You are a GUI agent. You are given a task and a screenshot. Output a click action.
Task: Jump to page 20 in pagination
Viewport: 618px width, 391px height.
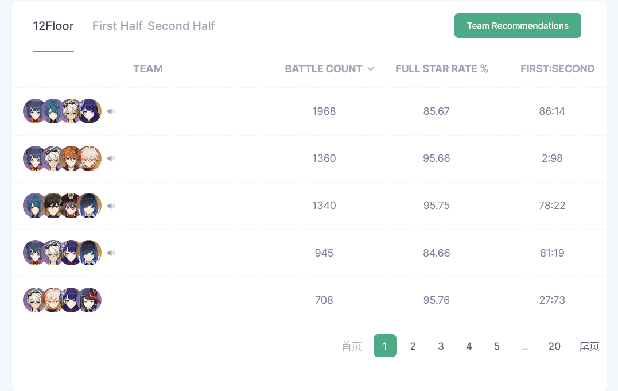click(x=554, y=346)
